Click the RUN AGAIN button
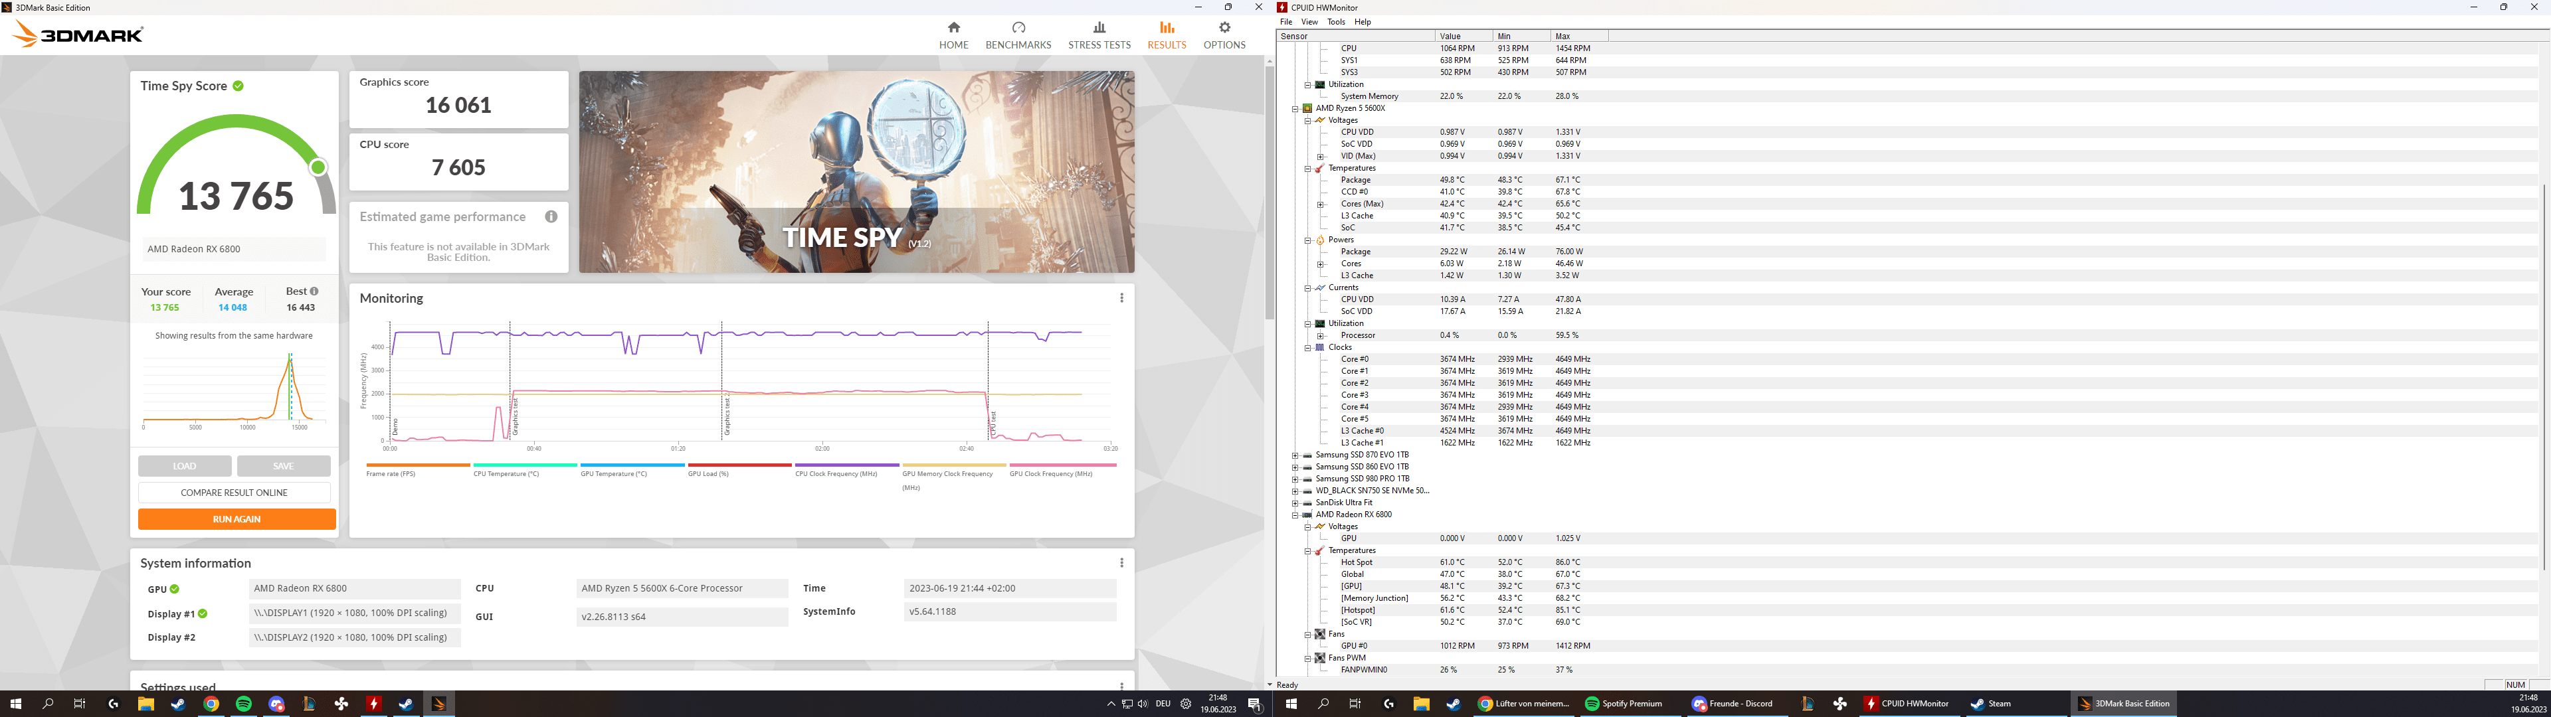The height and width of the screenshot is (717, 2551). [x=236, y=519]
